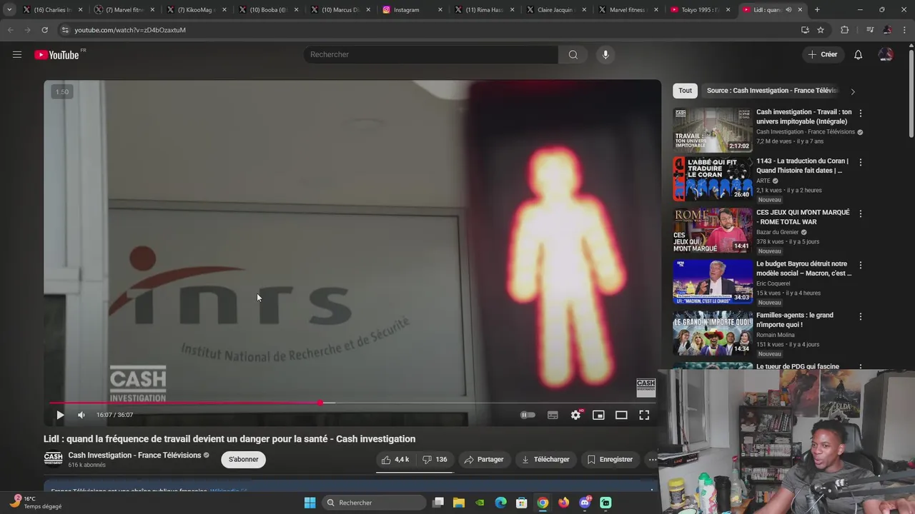
Task: Click the Windows taskbar Rechercher search box
Action: pos(374,503)
